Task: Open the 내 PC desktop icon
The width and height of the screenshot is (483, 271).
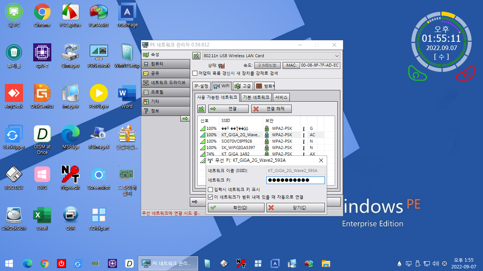Action: point(14,15)
